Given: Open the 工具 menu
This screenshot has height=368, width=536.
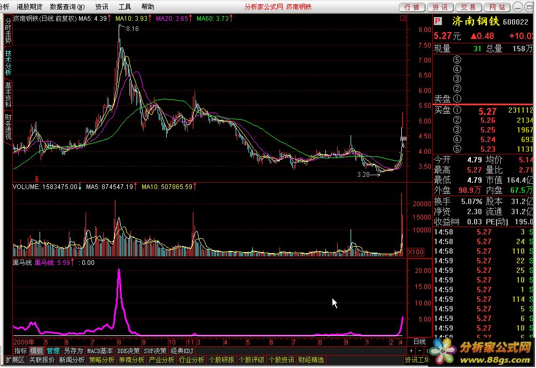Looking at the screenshot, I should tap(125, 7).
